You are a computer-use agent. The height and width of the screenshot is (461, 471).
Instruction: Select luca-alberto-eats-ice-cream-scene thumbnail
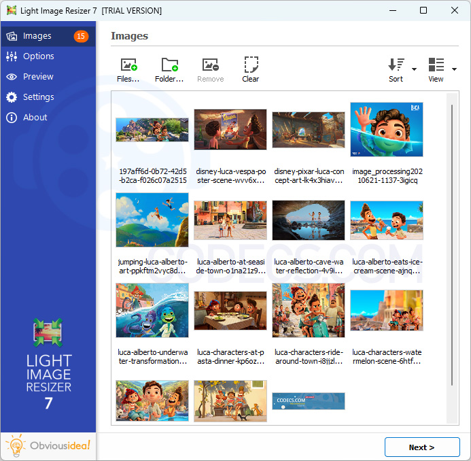(387, 220)
